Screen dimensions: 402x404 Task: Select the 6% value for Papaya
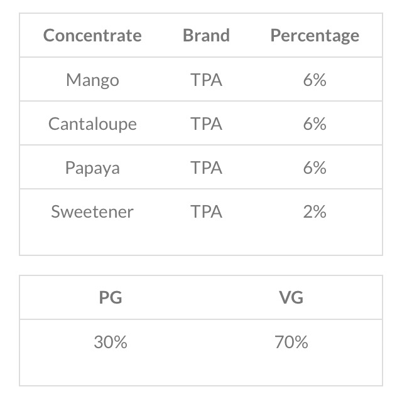coord(314,167)
